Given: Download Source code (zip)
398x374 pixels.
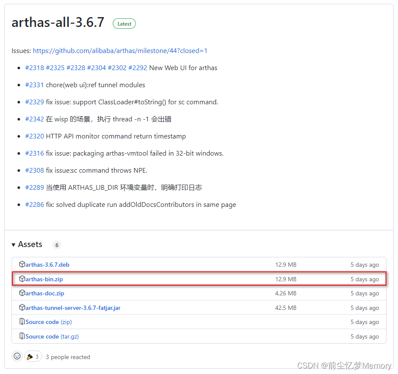Looking at the screenshot, I should point(49,322).
